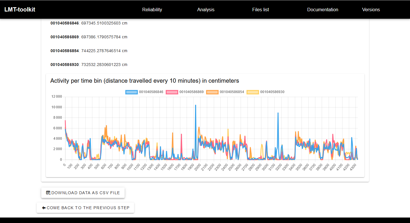Click the blue peak near 10 000 on chart
The image size is (410, 223).
coord(196,105)
